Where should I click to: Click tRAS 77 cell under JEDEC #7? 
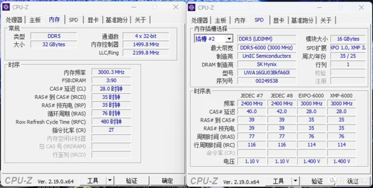[x=252, y=136]
